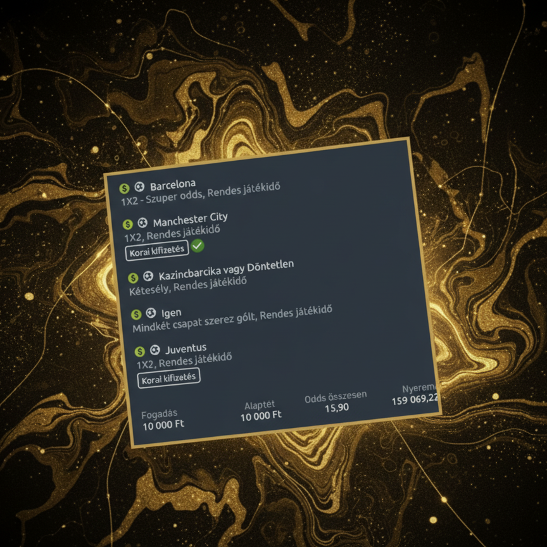The height and width of the screenshot is (547, 547).
Task: Select the Manchester City selection title
Action: (x=190, y=219)
